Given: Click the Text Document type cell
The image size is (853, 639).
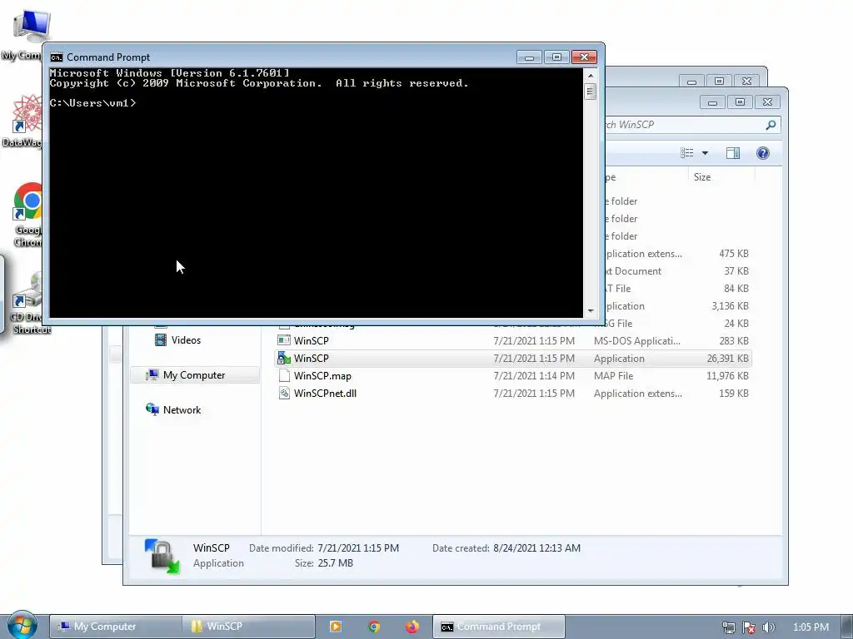Looking at the screenshot, I should (x=633, y=271).
